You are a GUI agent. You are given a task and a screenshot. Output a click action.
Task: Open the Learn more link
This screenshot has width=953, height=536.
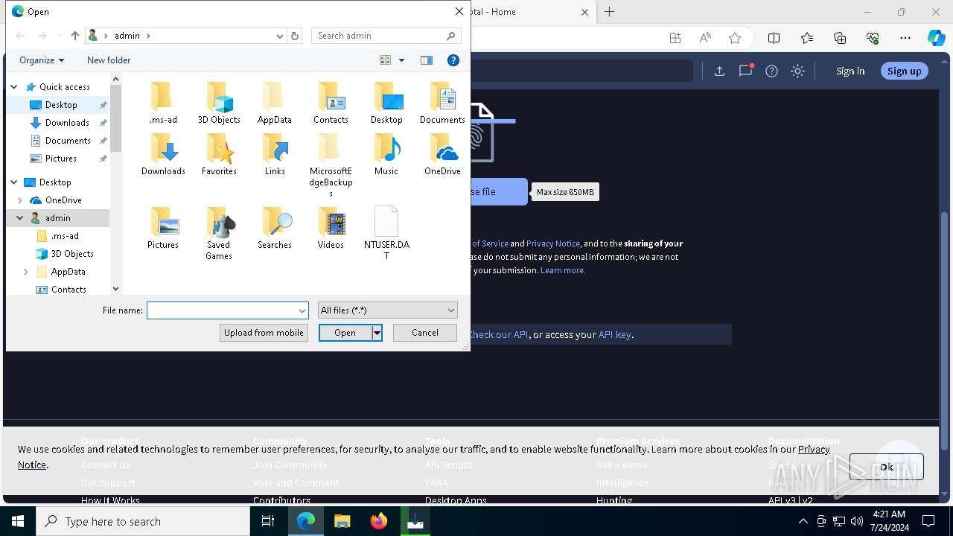563,270
